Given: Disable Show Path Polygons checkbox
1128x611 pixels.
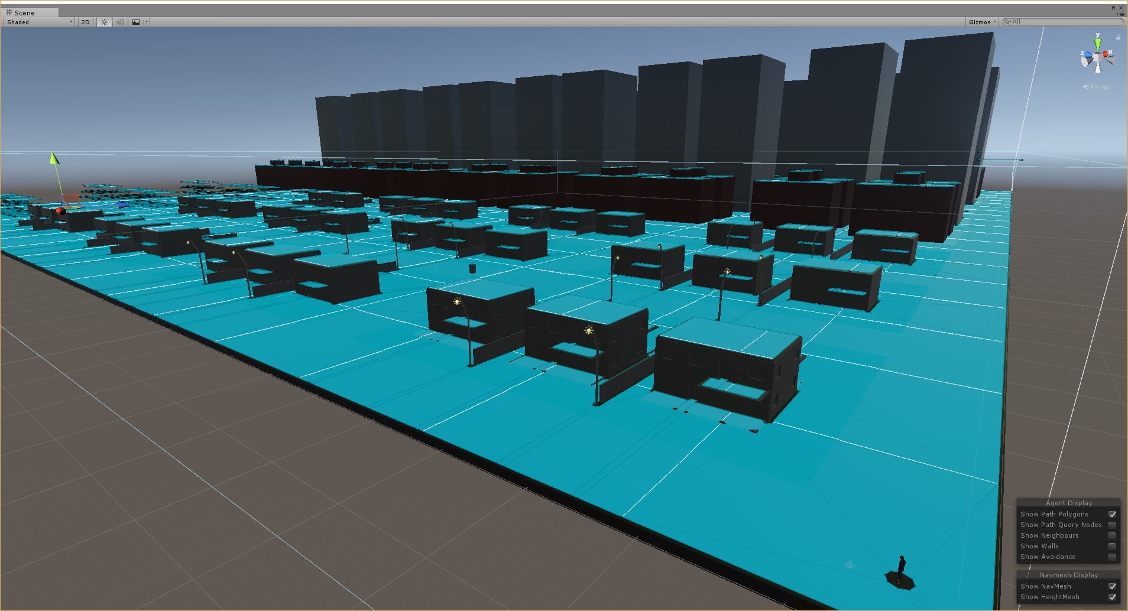Looking at the screenshot, I should [x=1112, y=514].
